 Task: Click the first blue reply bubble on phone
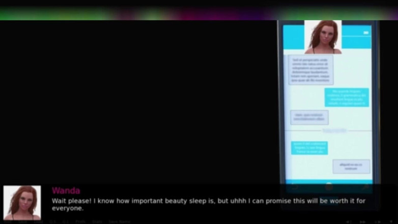[347, 97]
